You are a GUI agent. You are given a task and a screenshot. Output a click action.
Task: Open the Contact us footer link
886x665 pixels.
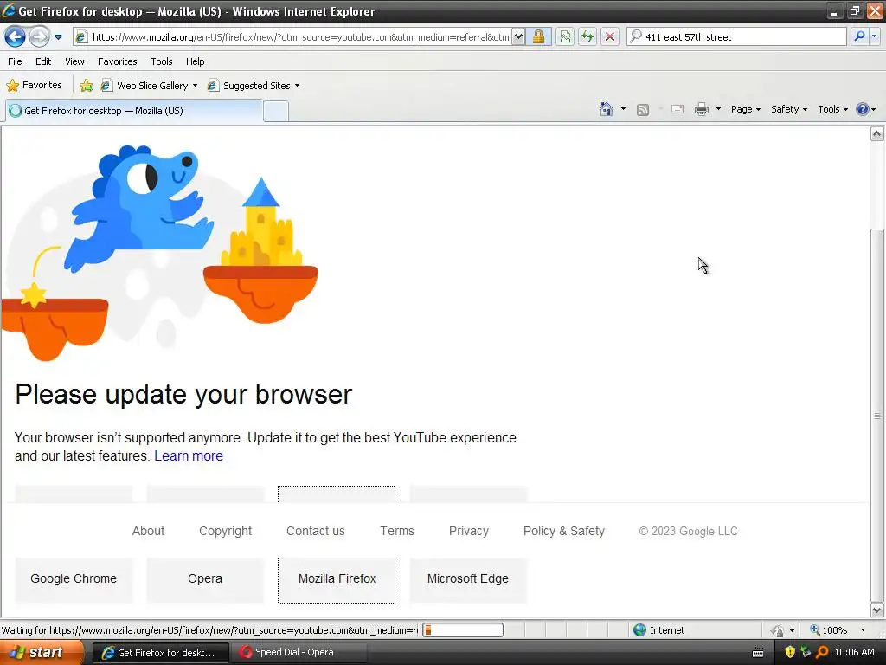[x=315, y=531]
